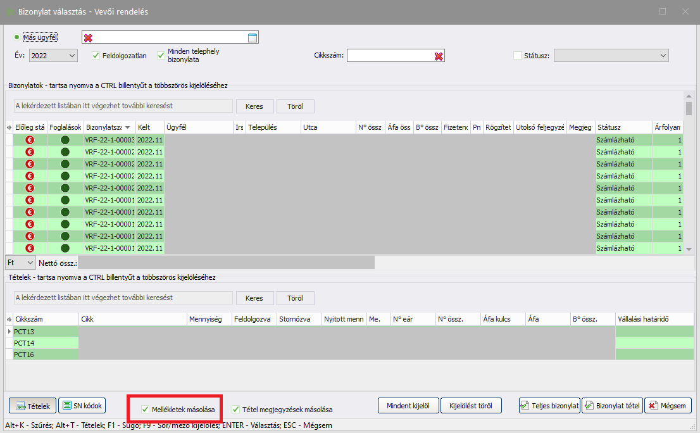
Task: Select the Más ügyfél radio button
Action: pos(16,37)
